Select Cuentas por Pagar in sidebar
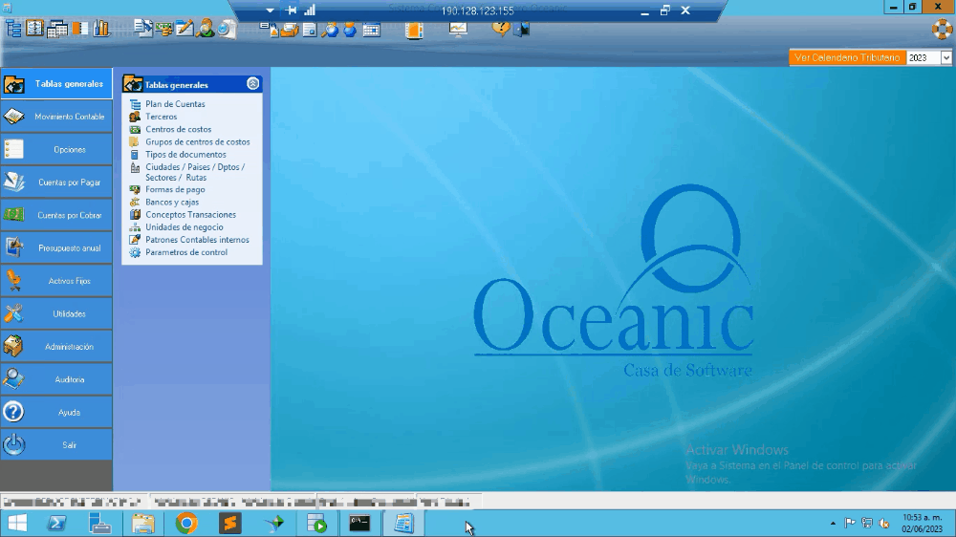This screenshot has height=537, width=956. 56,182
